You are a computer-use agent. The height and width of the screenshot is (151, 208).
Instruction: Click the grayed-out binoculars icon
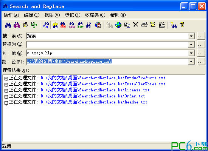pyautogui.click(x=110, y=25)
